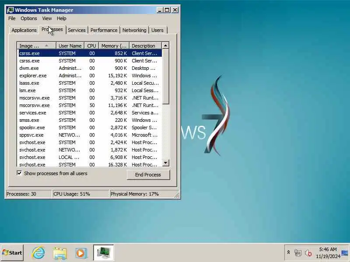Select highlighted csrss.exe with 852 K
350x262 pixels.
point(90,53)
